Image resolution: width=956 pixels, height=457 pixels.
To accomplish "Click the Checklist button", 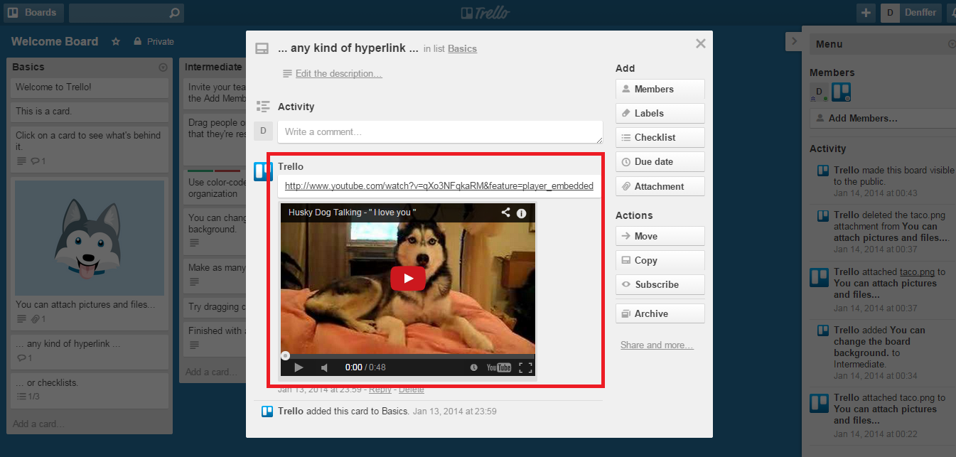I will (660, 137).
